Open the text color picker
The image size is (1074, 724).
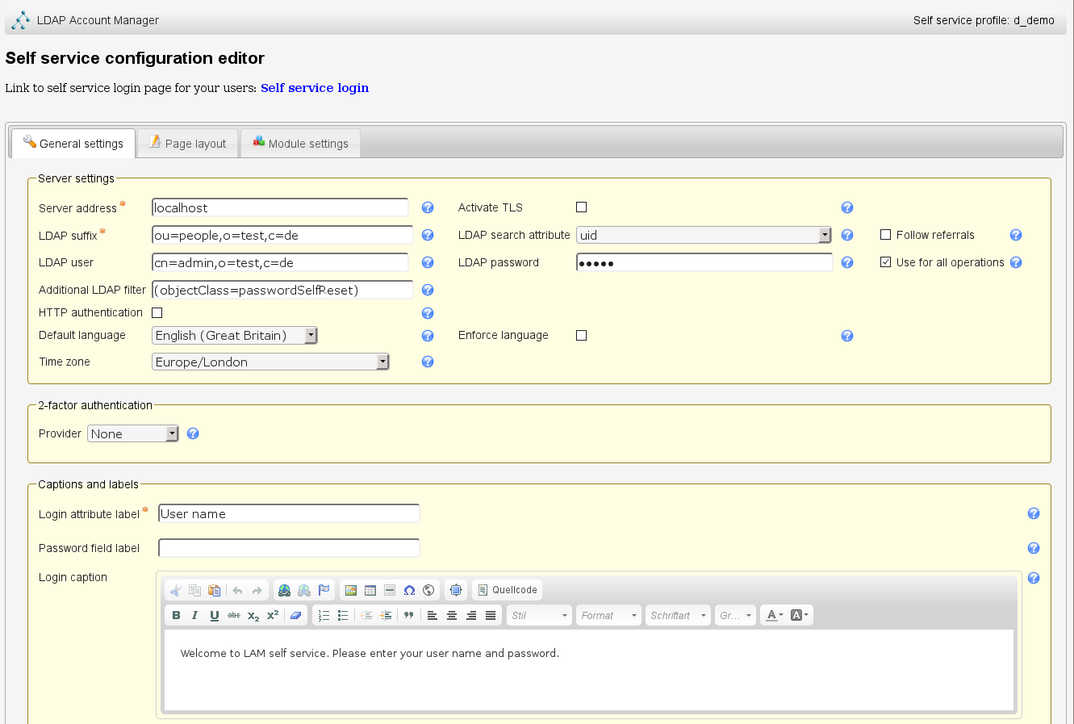pyautogui.click(x=774, y=615)
